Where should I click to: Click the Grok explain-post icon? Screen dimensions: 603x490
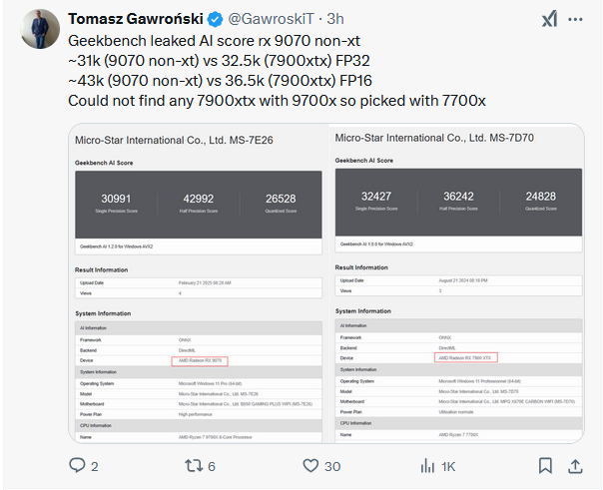point(549,18)
